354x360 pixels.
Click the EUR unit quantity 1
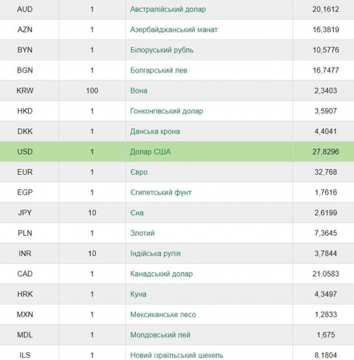92,172
